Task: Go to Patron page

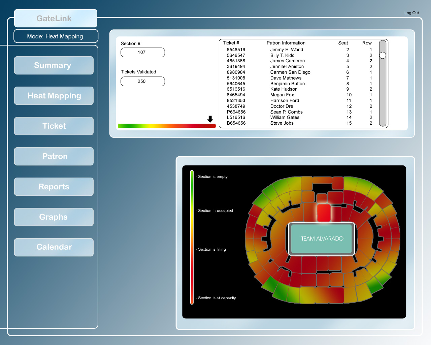Action: click(x=54, y=156)
